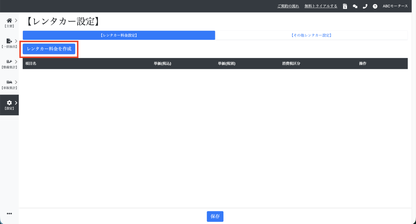
Task: Expand the 一括抽出 chevron arrow
Action: (x=16, y=41)
